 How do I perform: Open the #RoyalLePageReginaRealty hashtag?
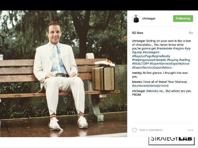tap(151, 56)
